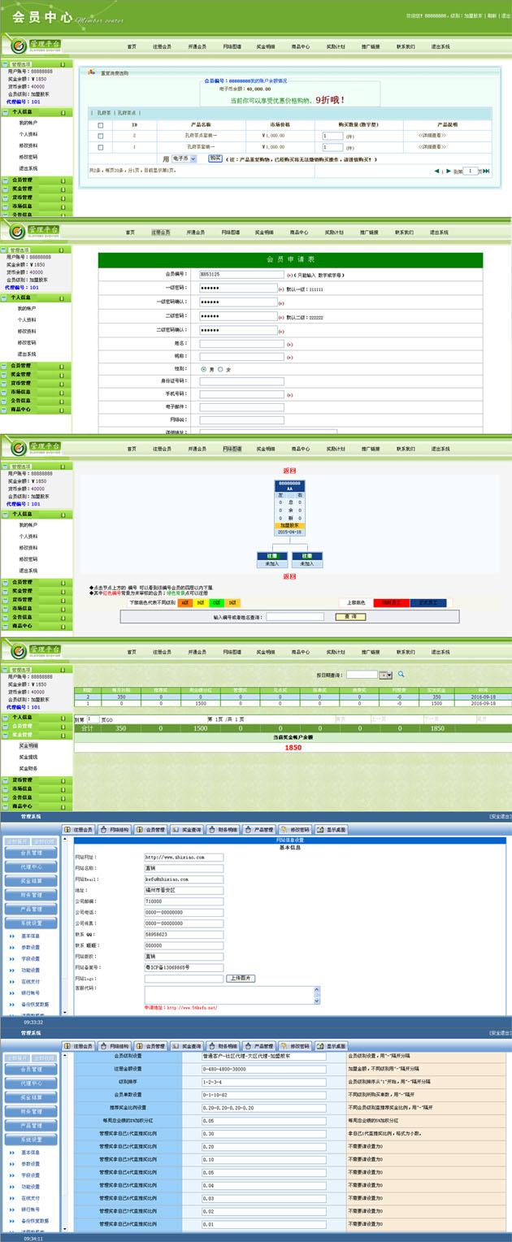
Task: Click 网络结构 icon above the 网站信息设置 panel
Action: pyautogui.click(x=114, y=830)
